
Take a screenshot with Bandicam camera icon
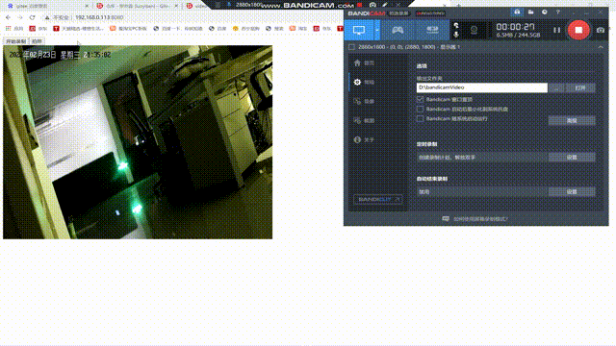pos(601,30)
